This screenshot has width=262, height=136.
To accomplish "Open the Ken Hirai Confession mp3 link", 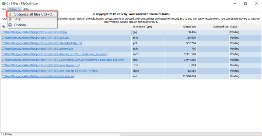I will point(54,54).
